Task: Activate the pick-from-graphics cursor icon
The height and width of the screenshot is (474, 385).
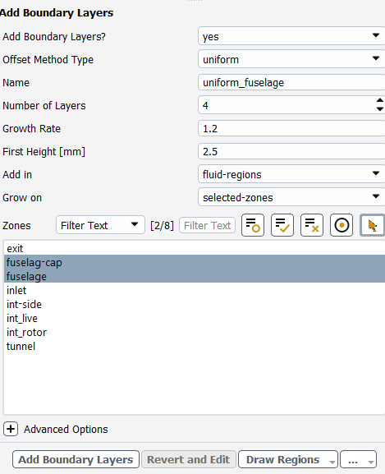Action: [x=372, y=225]
